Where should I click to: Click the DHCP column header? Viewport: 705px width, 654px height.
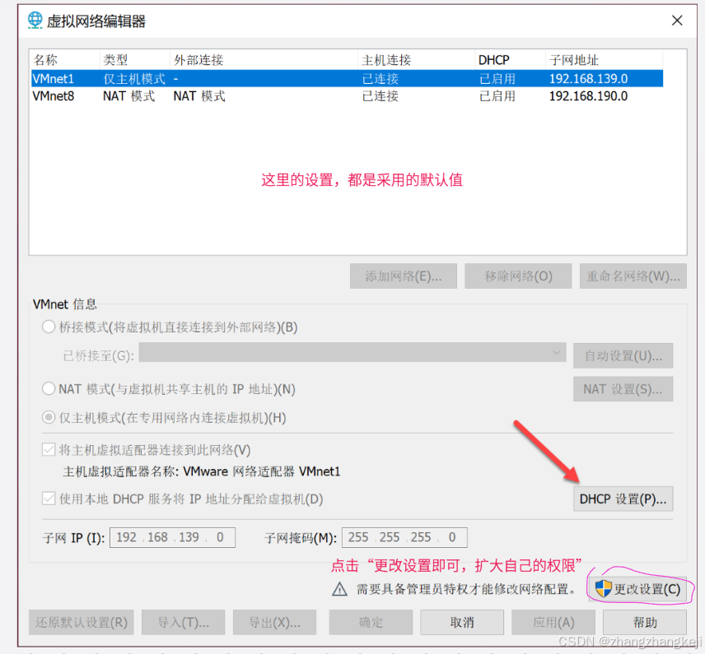[x=510, y=60]
